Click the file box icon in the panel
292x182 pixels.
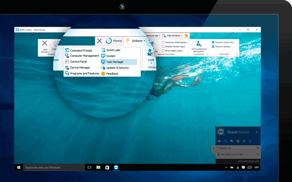point(238,141)
